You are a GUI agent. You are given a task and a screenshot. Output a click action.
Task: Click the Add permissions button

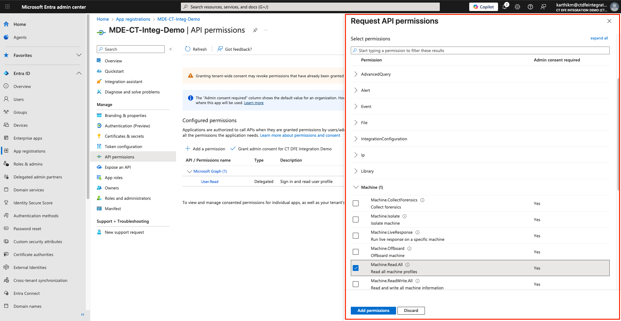pos(373,310)
